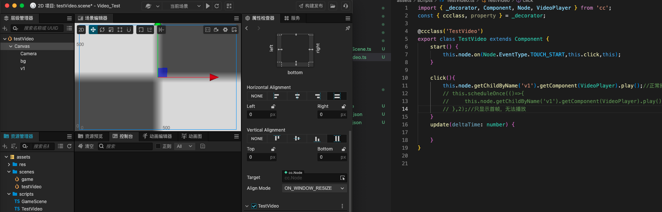Switch to the 动画编辑器 animation editor tab

coord(157,136)
